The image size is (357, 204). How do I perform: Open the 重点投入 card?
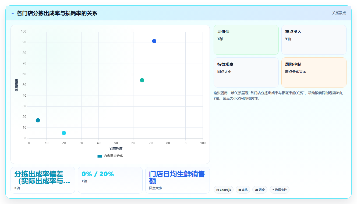click(314, 40)
